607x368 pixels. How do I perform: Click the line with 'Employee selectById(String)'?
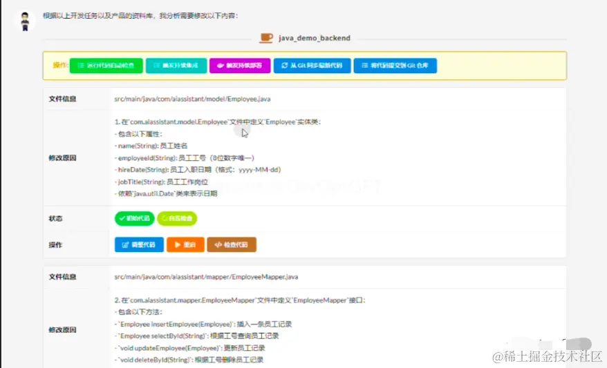tap(196, 336)
